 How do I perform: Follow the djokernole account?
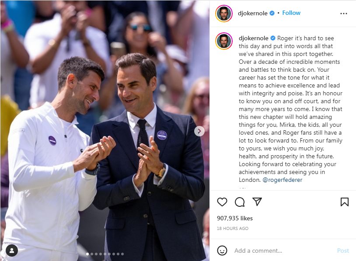click(x=291, y=13)
